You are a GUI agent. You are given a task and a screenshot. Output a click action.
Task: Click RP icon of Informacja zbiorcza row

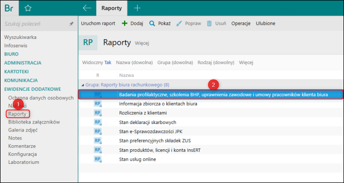point(98,104)
